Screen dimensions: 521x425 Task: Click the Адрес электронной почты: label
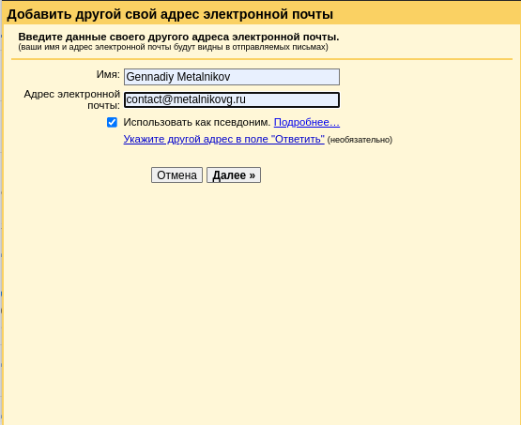[x=71, y=99]
